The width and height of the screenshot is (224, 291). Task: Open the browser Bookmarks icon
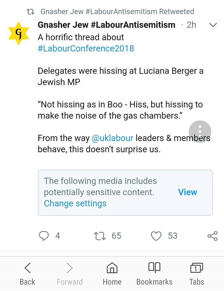pos(154,268)
